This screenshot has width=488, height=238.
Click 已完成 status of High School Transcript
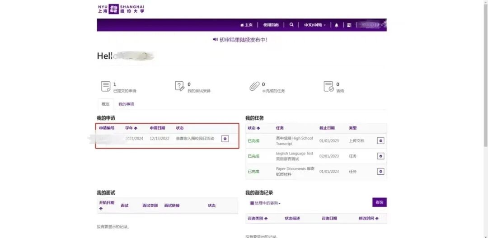[253, 140]
